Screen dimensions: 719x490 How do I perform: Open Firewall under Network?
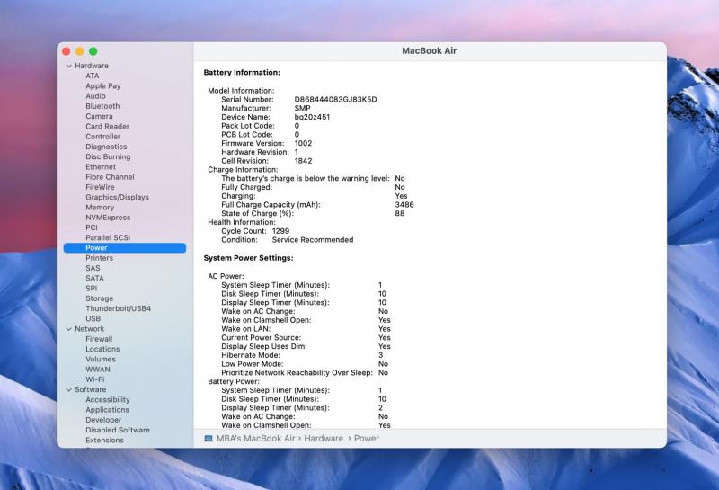click(x=99, y=339)
